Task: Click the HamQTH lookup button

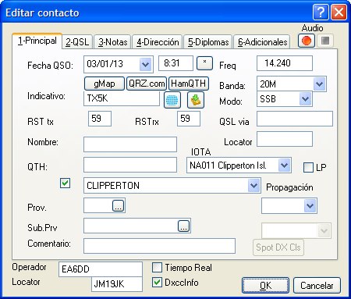Action: pos(189,84)
